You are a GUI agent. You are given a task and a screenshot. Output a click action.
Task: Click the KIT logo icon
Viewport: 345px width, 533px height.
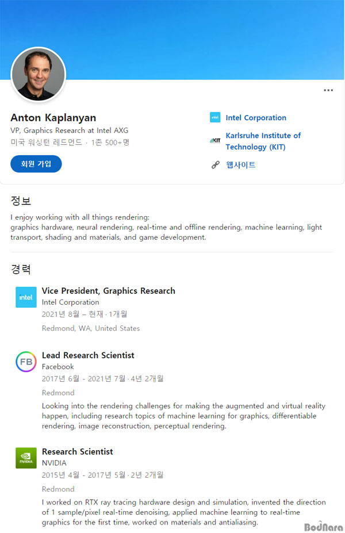pyautogui.click(x=215, y=140)
